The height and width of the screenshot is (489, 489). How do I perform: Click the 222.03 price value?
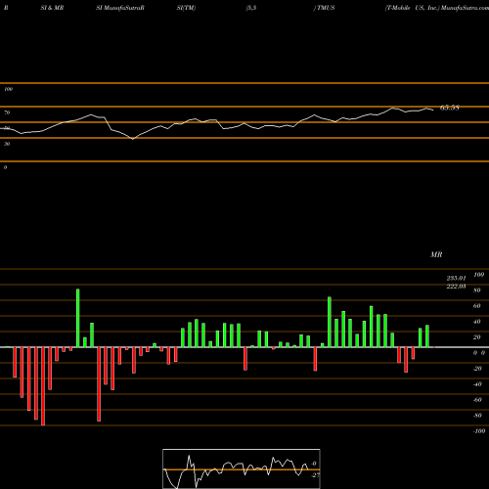tap(456, 287)
